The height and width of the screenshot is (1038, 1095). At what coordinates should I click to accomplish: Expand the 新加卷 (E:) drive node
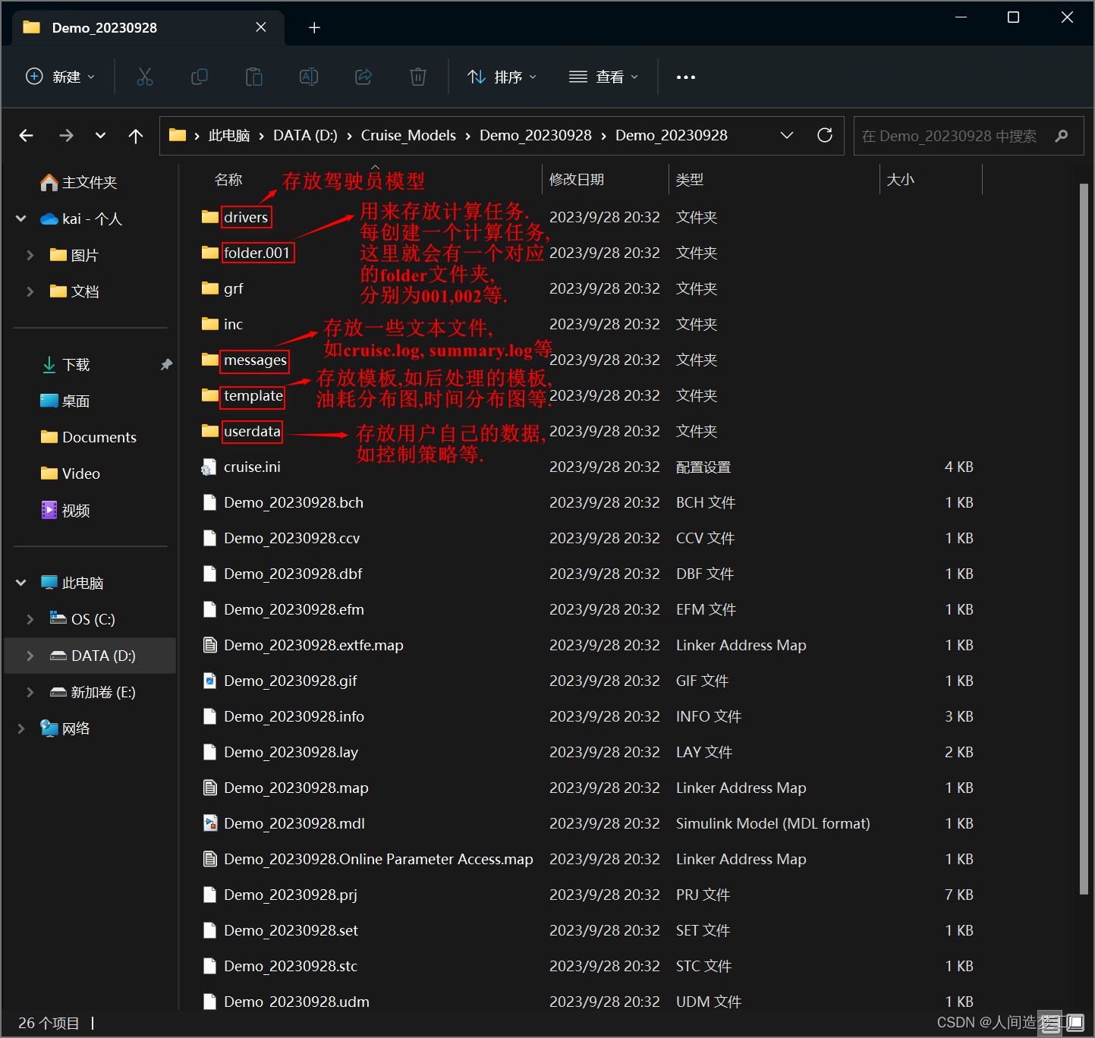click(x=30, y=692)
